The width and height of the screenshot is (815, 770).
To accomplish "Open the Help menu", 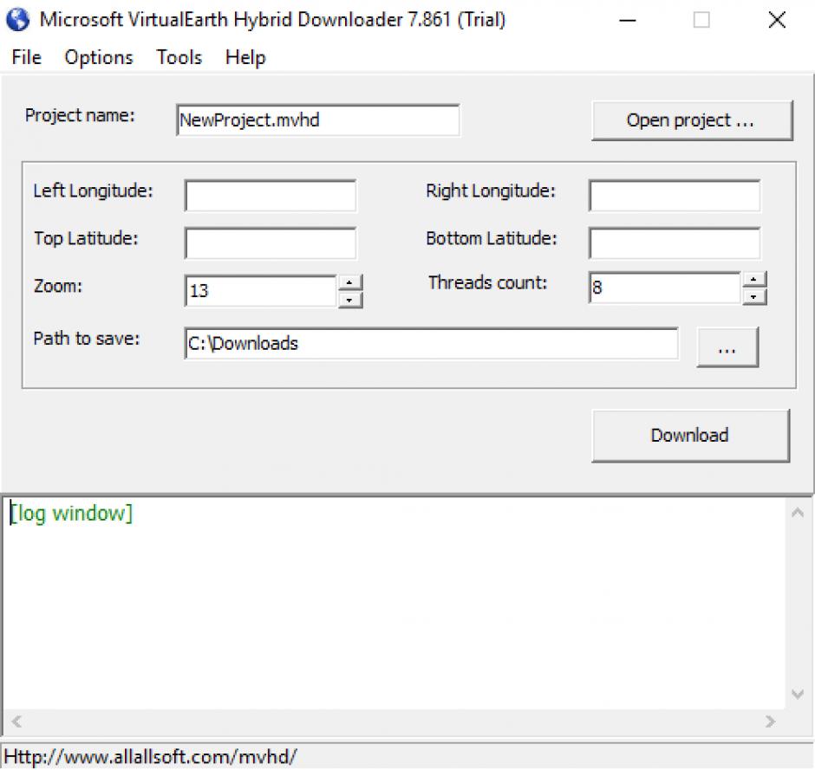I will (x=245, y=57).
